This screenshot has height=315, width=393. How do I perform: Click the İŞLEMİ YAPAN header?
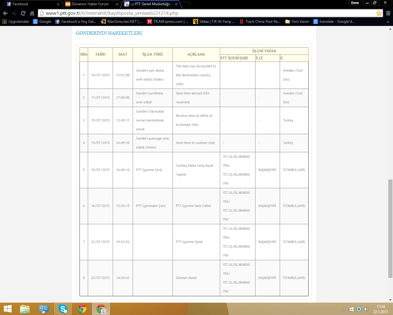[264, 51]
